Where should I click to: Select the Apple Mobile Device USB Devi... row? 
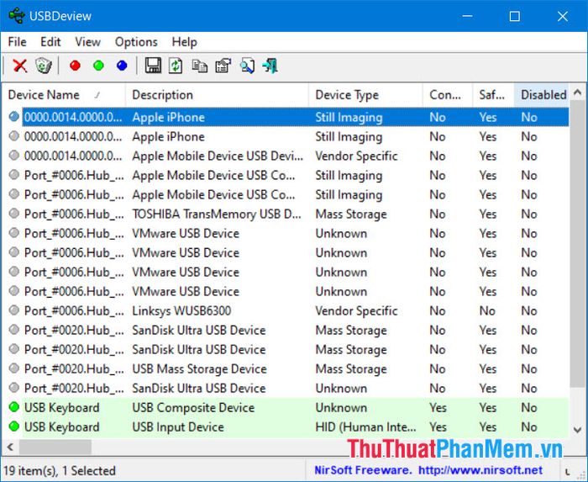(x=286, y=156)
